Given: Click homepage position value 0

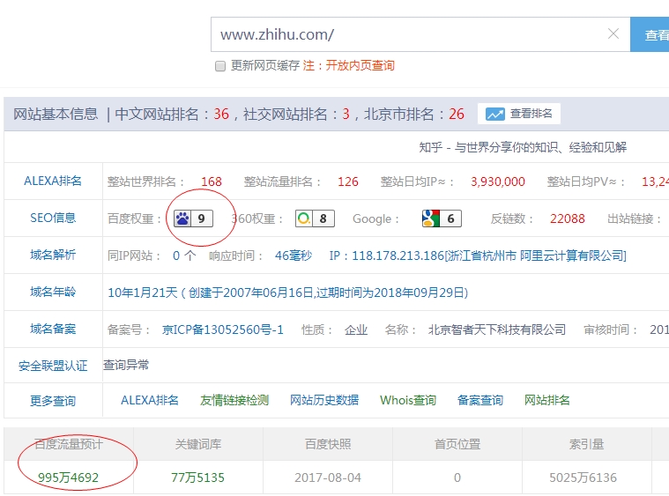Looking at the screenshot, I should pyautogui.click(x=457, y=477).
